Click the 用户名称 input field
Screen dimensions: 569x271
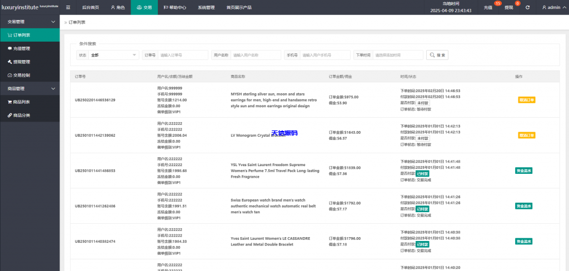click(256, 55)
